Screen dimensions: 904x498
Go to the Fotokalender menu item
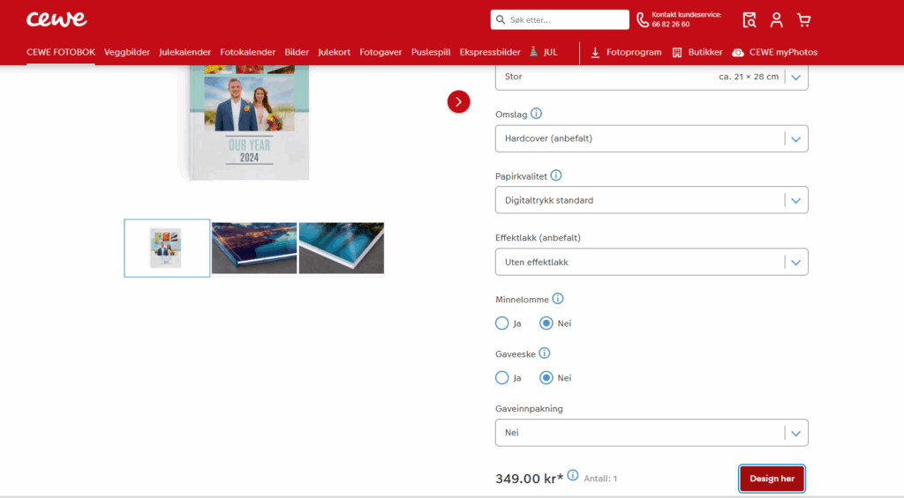pyautogui.click(x=248, y=52)
